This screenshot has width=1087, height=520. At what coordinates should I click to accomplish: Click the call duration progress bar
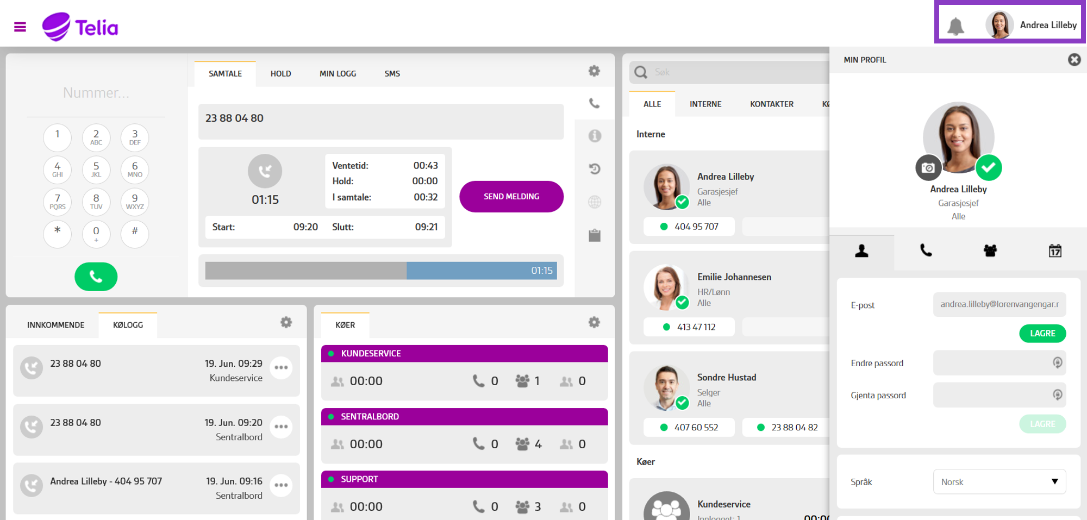click(x=380, y=271)
